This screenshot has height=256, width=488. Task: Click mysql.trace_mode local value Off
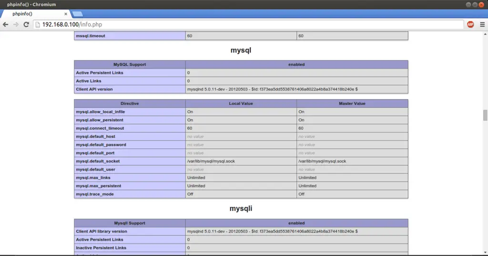pyautogui.click(x=190, y=194)
